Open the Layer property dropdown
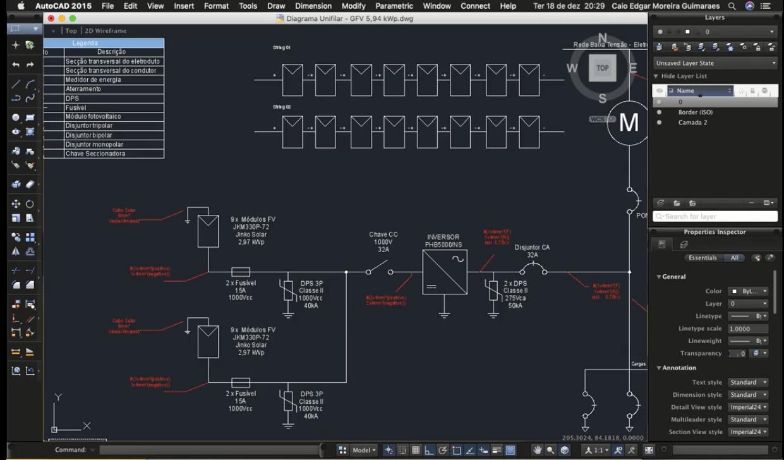This screenshot has width=784, height=460. pyautogui.click(x=749, y=304)
